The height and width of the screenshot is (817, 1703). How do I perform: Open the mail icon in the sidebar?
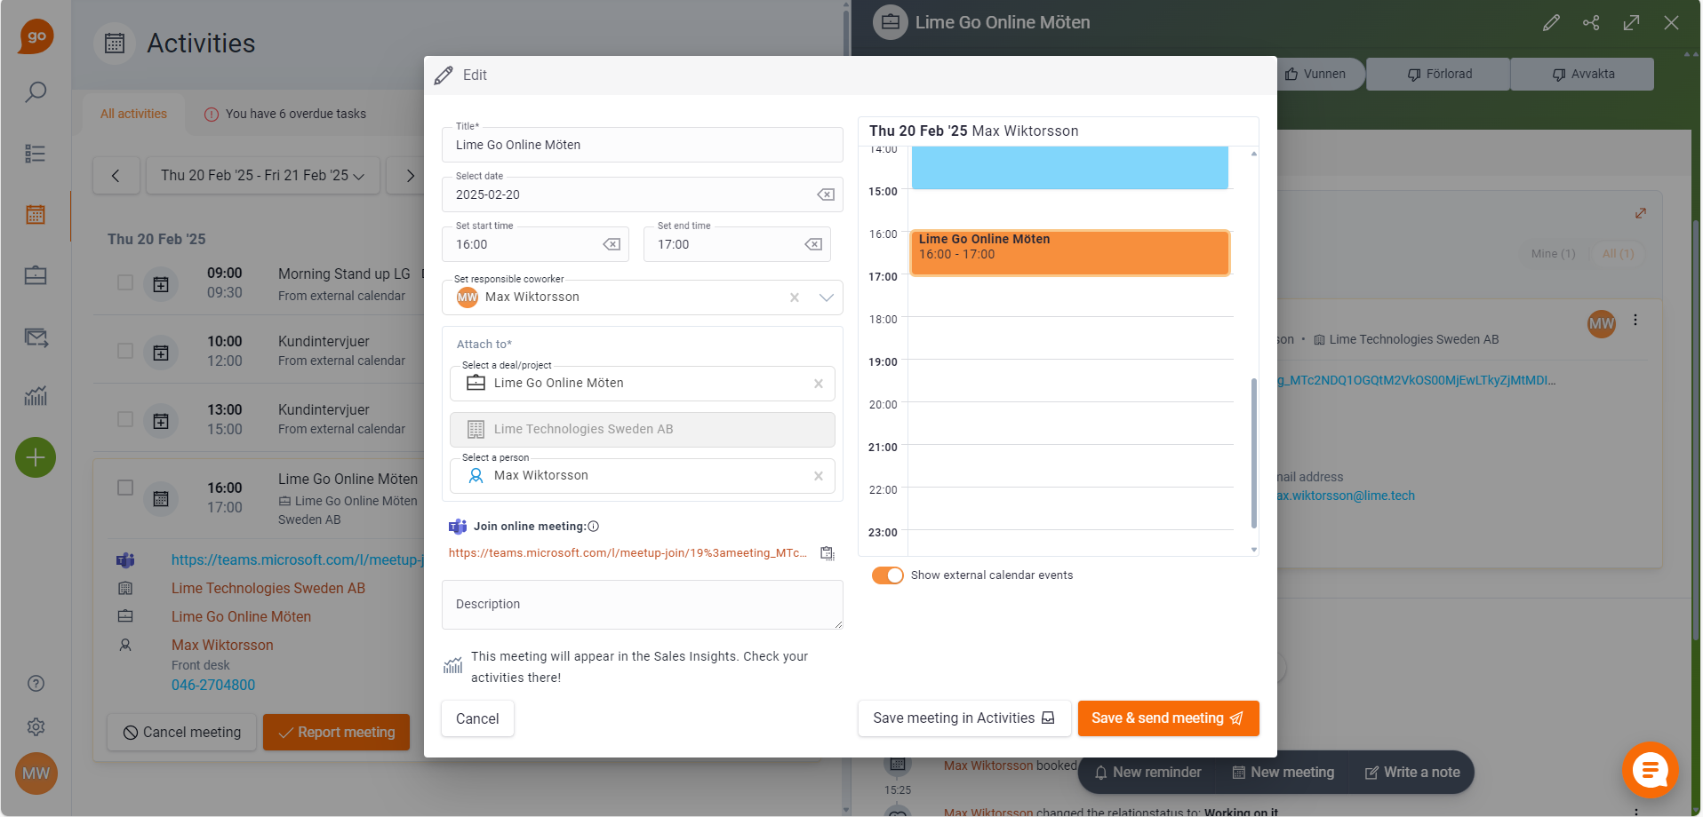tap(36, 337)
